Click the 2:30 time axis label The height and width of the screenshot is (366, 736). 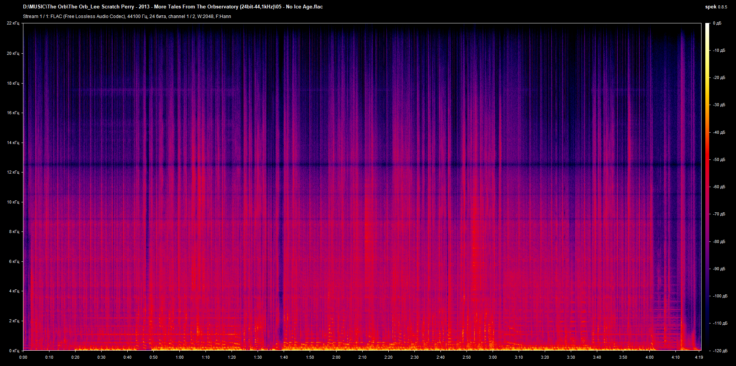tap(414, 357)
